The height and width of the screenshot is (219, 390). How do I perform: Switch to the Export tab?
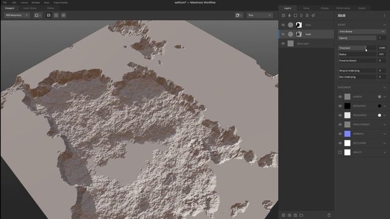coord(362,8)
